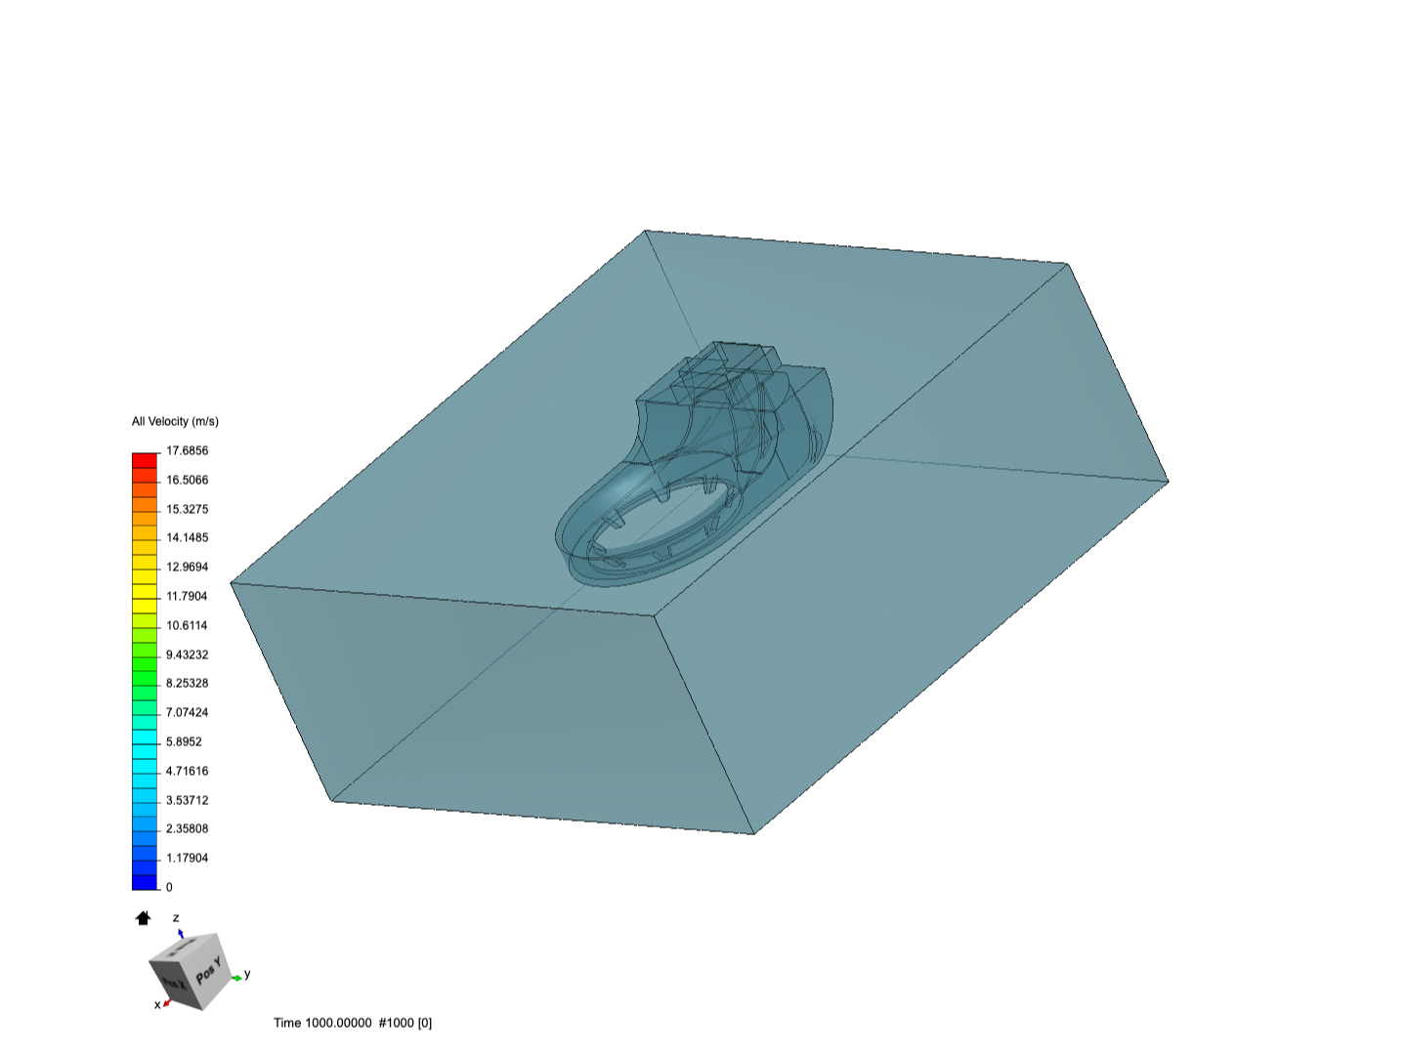Click the legend value 14.1485
The width and height of the screenshot is (1407, 1055).
187,538
